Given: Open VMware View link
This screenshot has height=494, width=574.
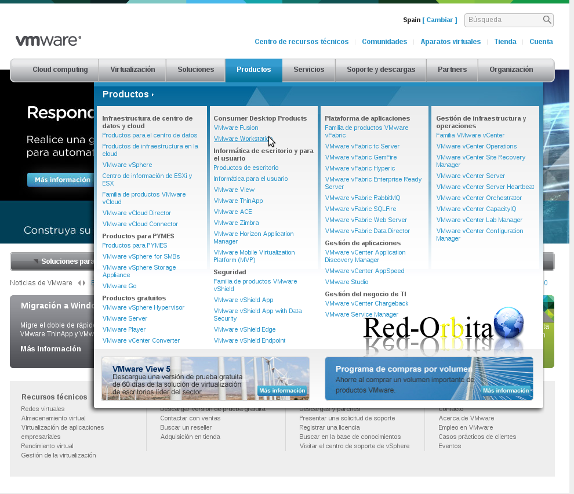Looking at the screenshot, I should 234,190.
